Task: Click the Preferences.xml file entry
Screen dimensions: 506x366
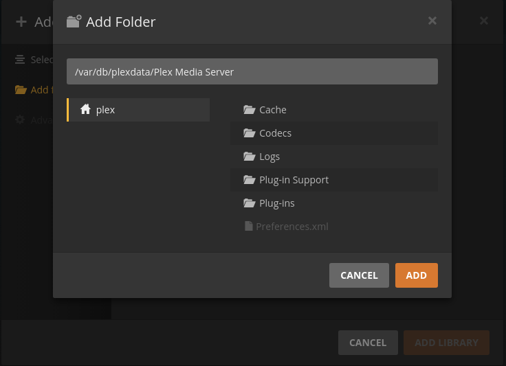Action: tap(334, 227)
